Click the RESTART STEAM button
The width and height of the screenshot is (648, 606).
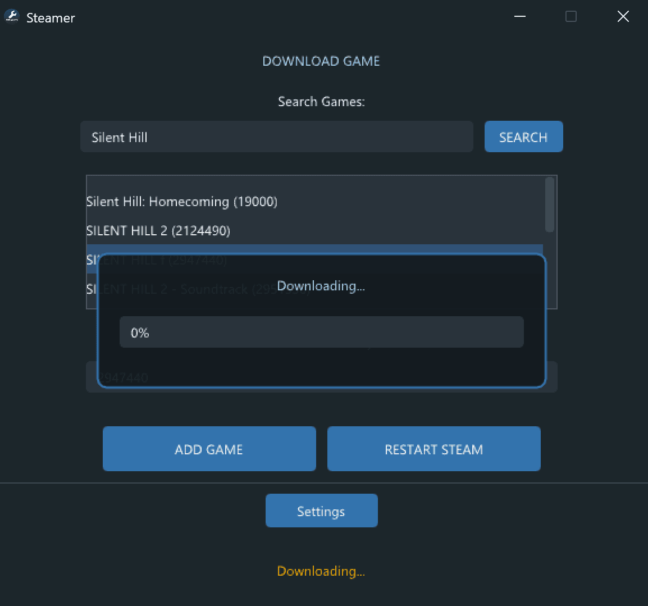click(433, 449)
